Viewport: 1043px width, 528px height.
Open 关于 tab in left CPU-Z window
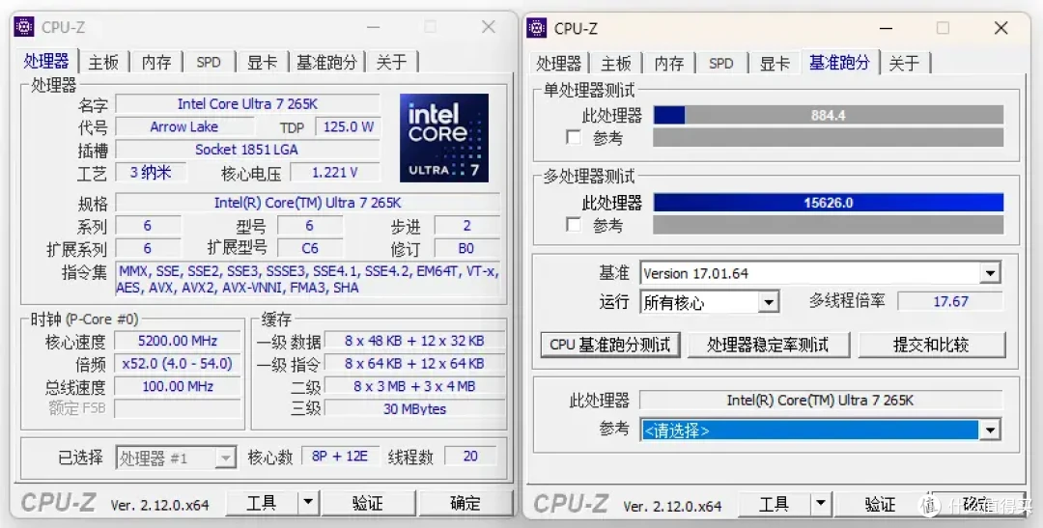point(392,62)
